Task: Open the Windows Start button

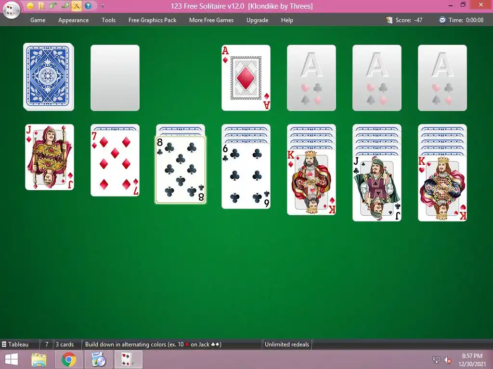Action: coord(12,359)
